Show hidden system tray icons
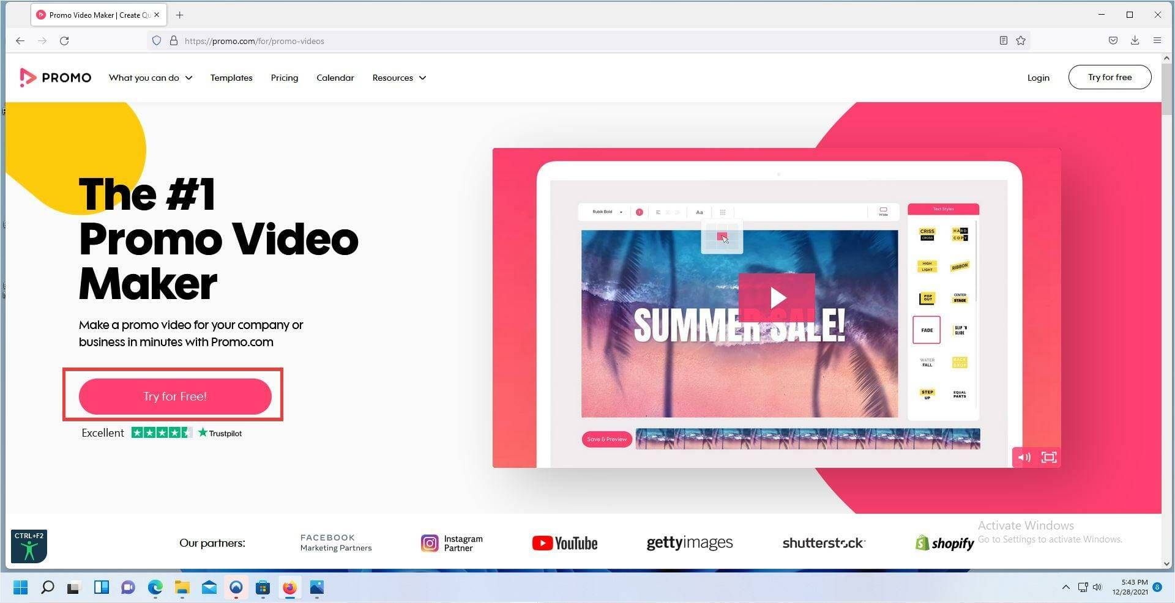Image resolution: width=1175 pixels, height=603 pixels. [x=1065, y=588]
